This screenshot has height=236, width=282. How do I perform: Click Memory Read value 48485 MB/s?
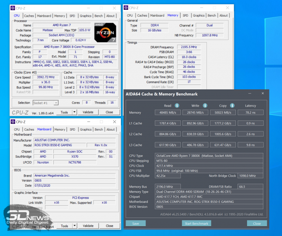[168, 112]
